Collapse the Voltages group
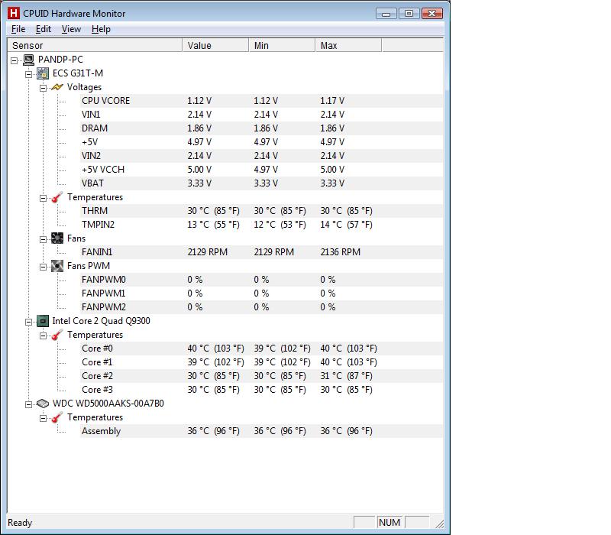 pos(43,88)
